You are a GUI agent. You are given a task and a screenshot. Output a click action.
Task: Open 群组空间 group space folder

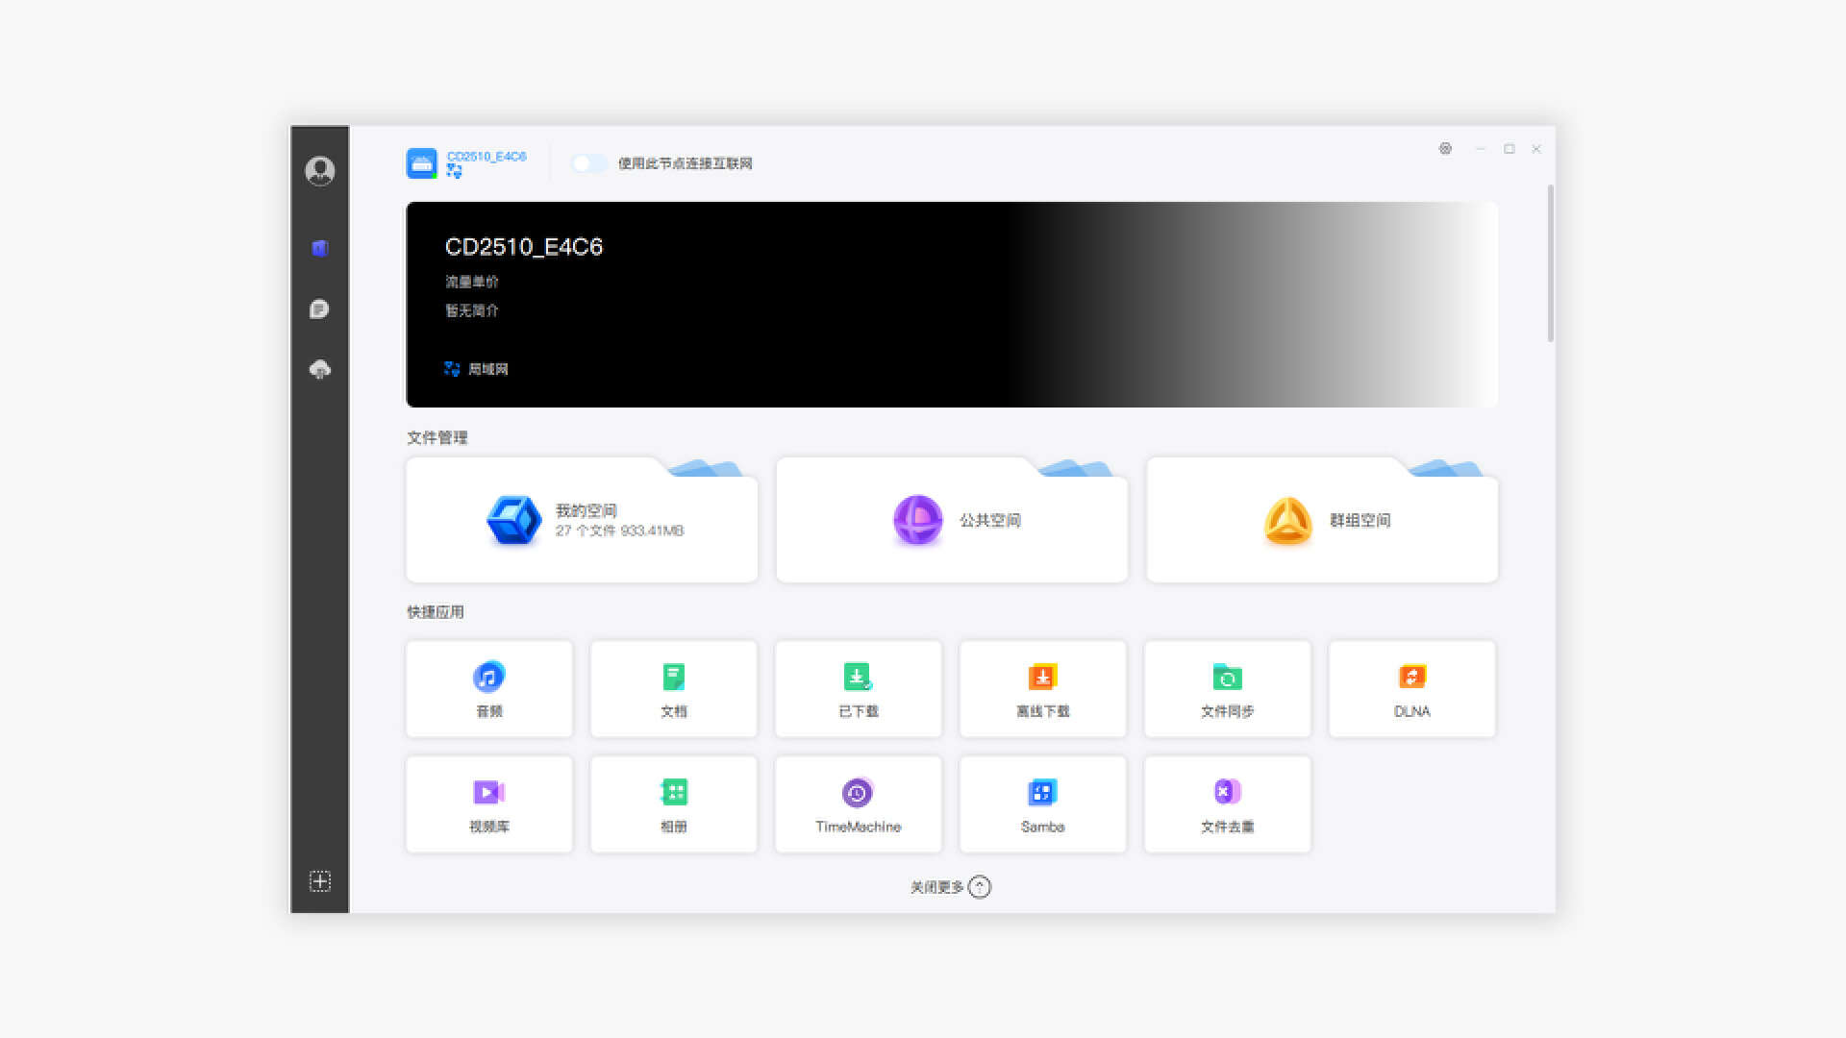[1322, 520]
